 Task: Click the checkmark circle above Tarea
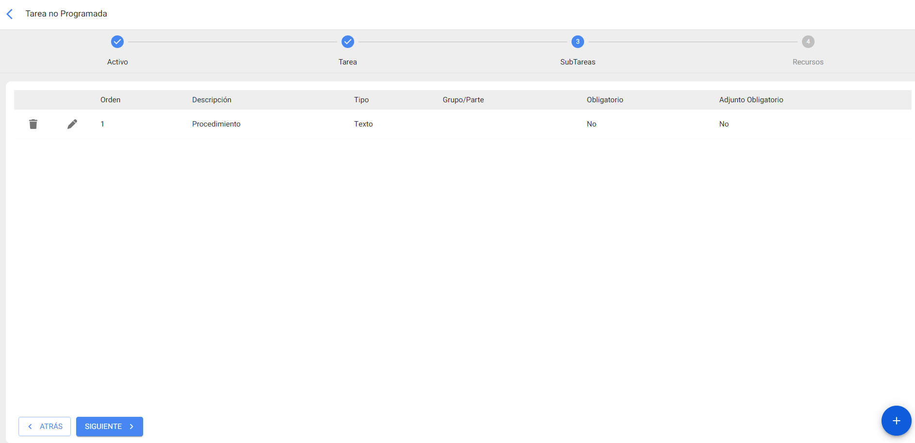click(x=347, y=42)
